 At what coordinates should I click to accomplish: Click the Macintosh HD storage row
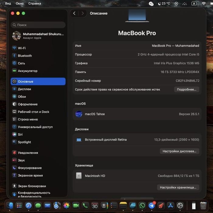137,176
